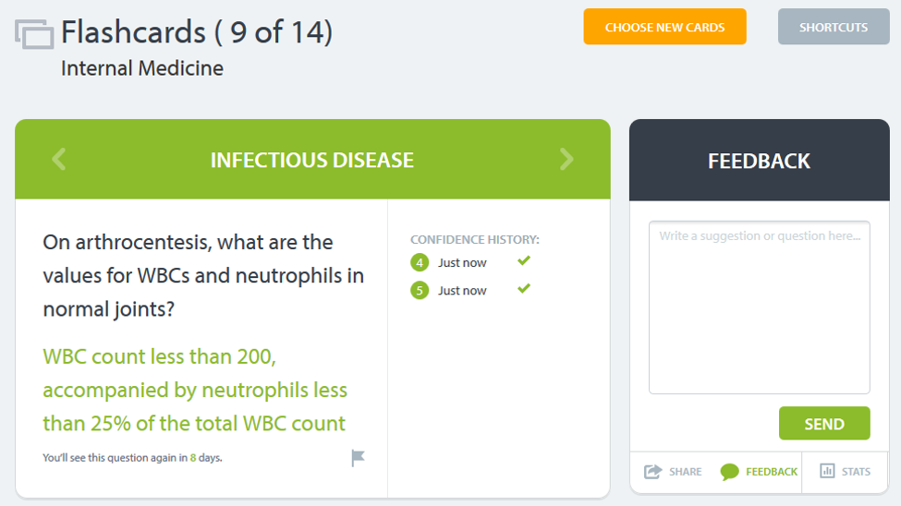This screenshot has width=901, height=506.
Task: Click confidence rating 5 circle
Action: [x=420, y=291]
